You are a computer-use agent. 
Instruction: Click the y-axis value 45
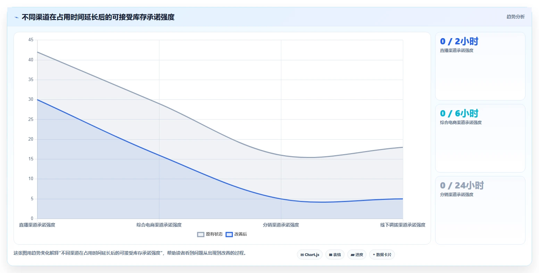(x=31, y=40)
